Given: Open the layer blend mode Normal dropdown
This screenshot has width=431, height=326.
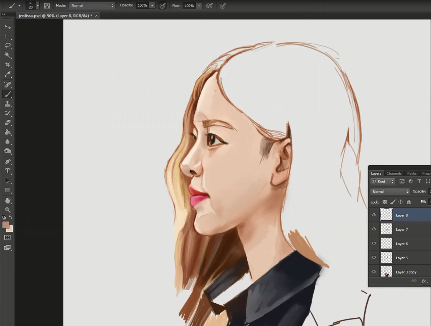Looking at the screenshot, I should click(x=390, y=192).
